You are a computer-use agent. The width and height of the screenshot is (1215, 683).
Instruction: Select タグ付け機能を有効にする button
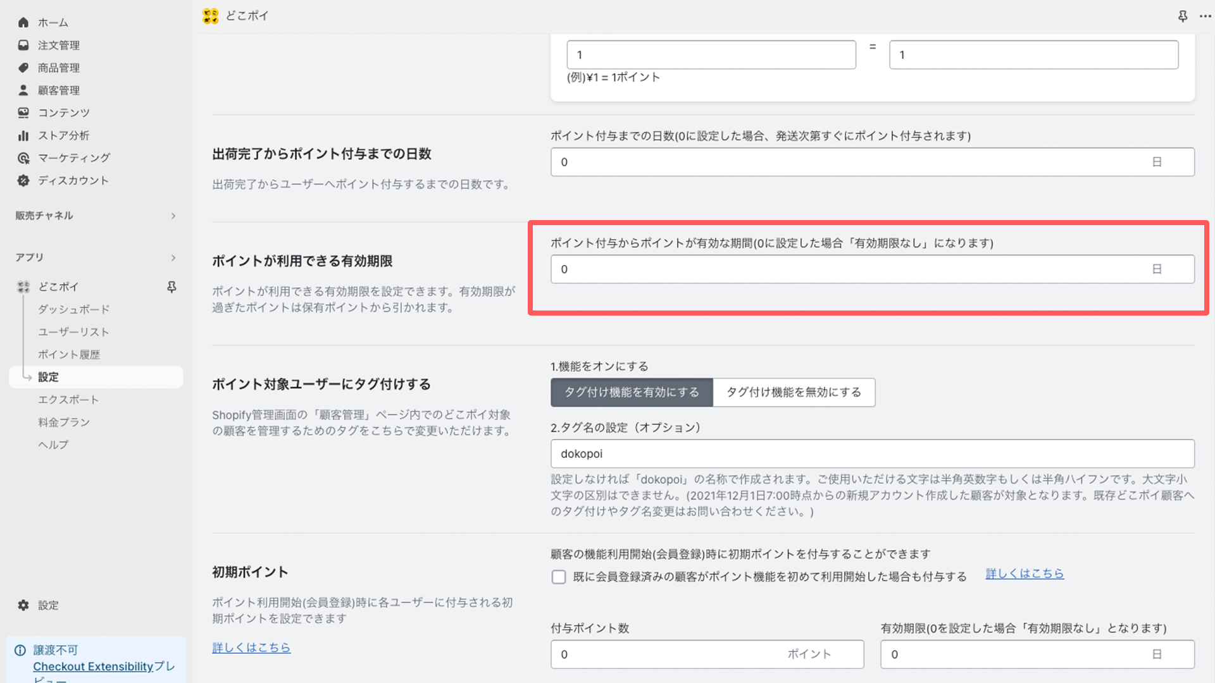(x=632, y=392)
